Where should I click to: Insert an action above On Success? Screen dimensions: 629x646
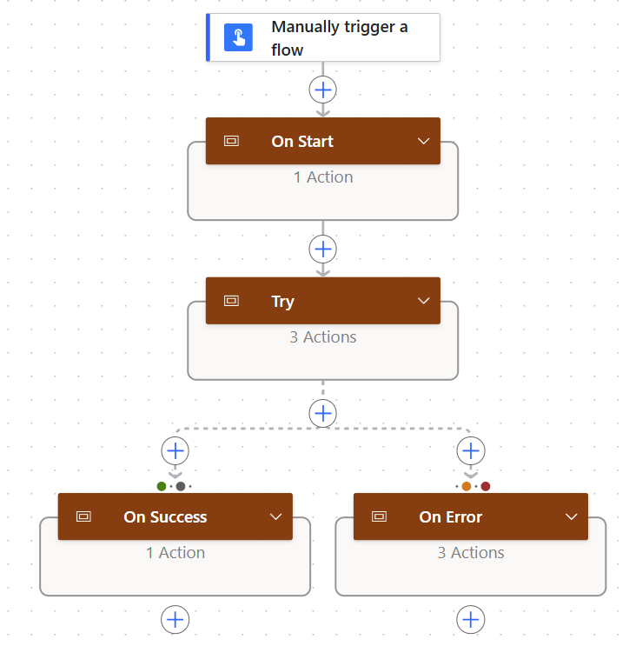(175, 450)
